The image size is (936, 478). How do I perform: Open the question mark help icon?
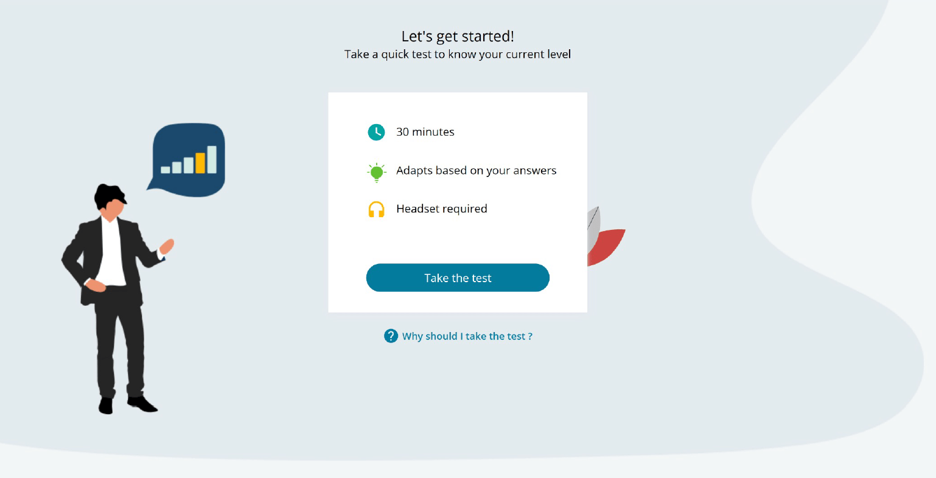tap(390, 336)
